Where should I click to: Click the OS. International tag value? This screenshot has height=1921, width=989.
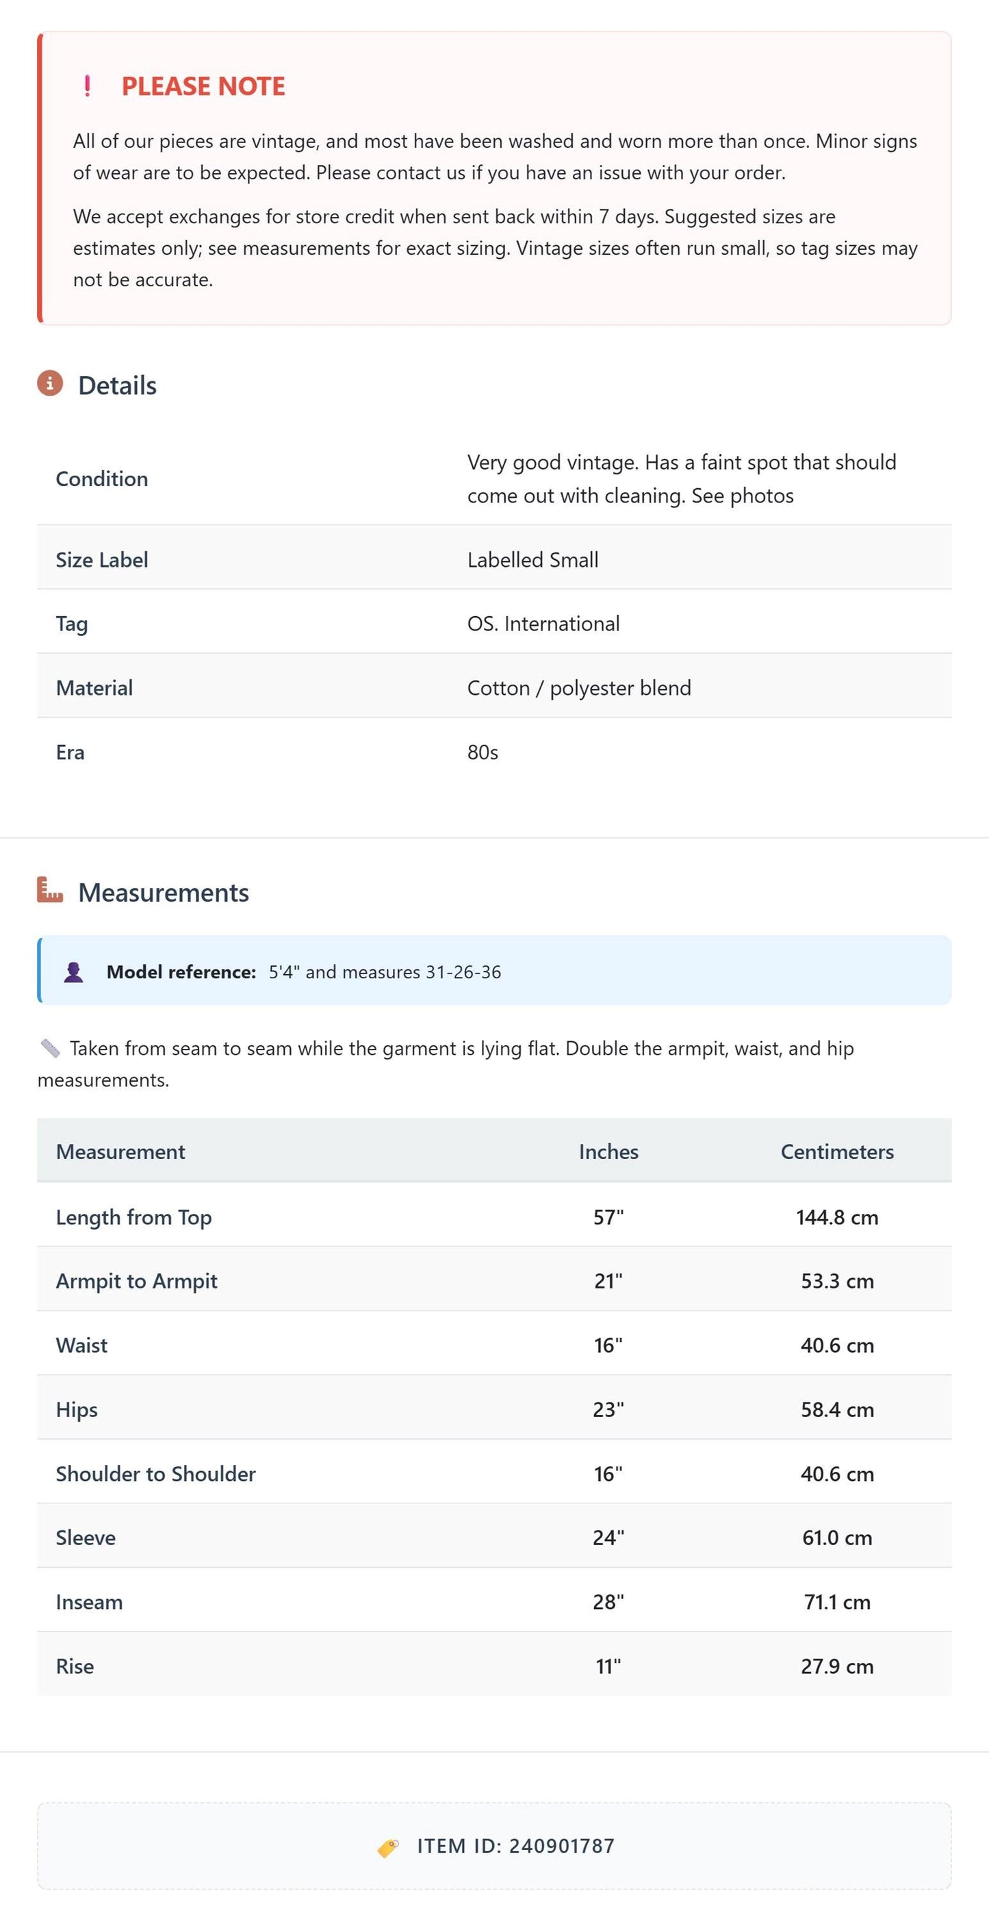[543, 624]
